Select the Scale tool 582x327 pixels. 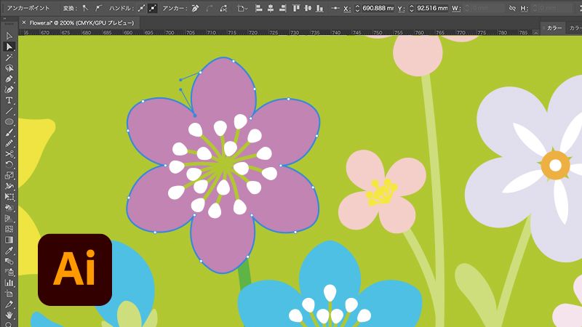(9, 175)
